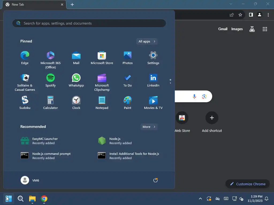Viewport: 274px width, 205px height.
Task: Search by voice in Google
Action: click(x=194, y=96)
